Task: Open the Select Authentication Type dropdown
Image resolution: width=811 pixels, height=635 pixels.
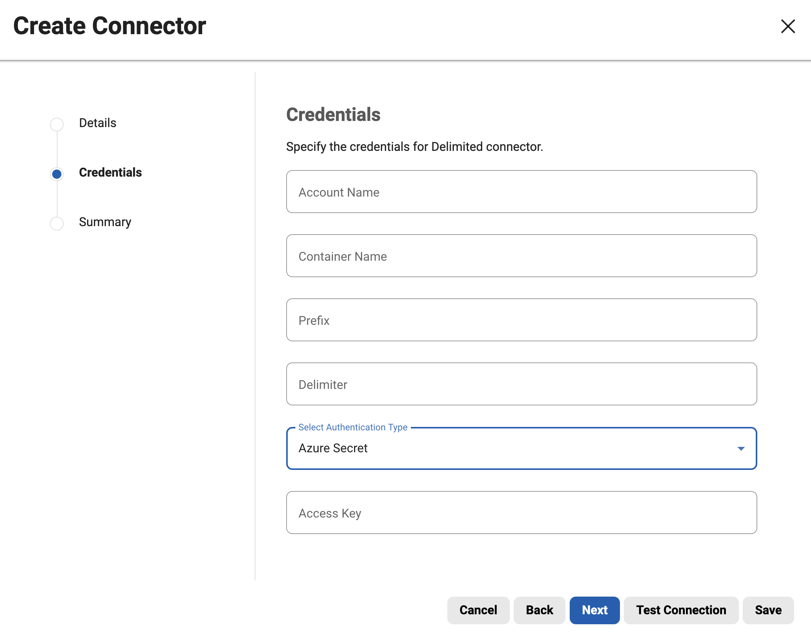Action: (521, 448)
